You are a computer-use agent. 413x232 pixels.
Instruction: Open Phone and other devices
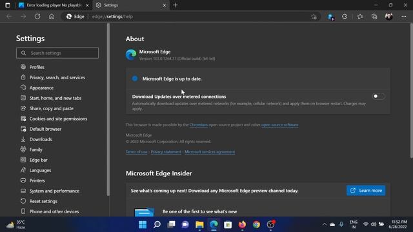54,211
